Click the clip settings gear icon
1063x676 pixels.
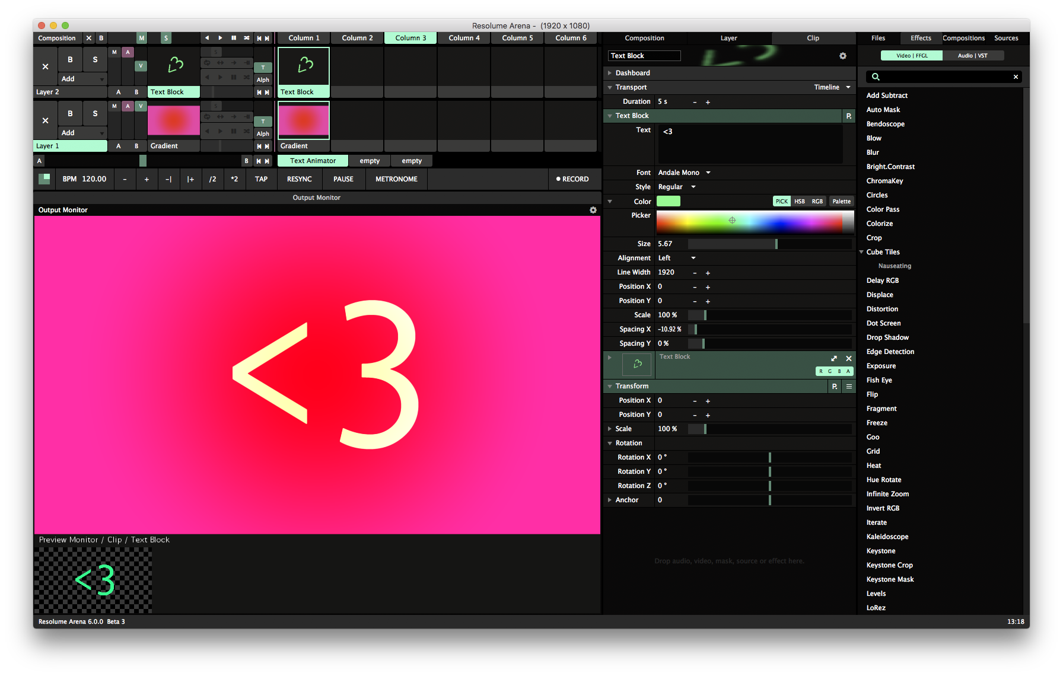tap(842, 56)
